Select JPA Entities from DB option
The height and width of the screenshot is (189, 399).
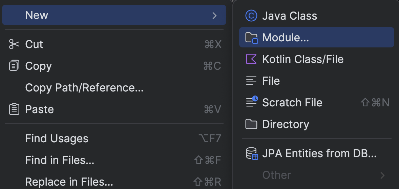pos(319,153)
